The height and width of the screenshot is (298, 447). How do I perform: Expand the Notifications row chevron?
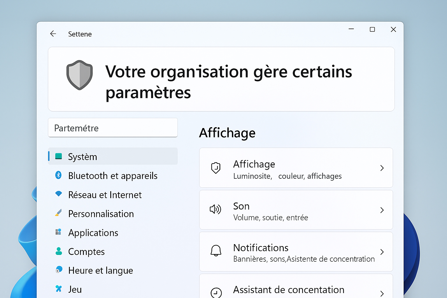pyautogui.click(x=382, y=252)
